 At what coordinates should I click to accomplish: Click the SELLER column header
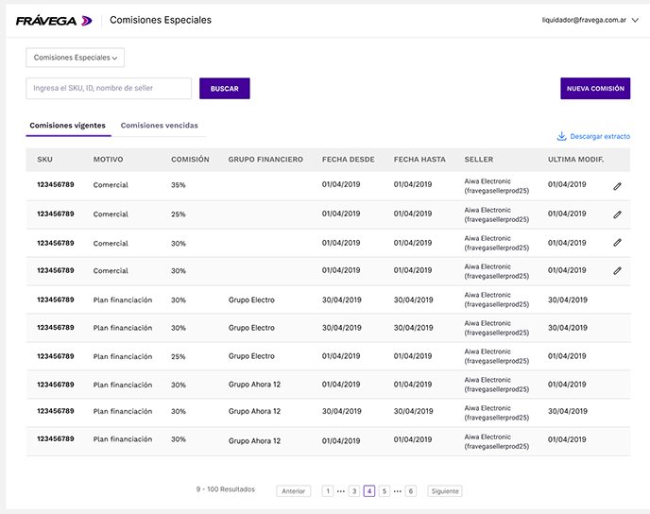pyautogui.click(x=479, y=159)
